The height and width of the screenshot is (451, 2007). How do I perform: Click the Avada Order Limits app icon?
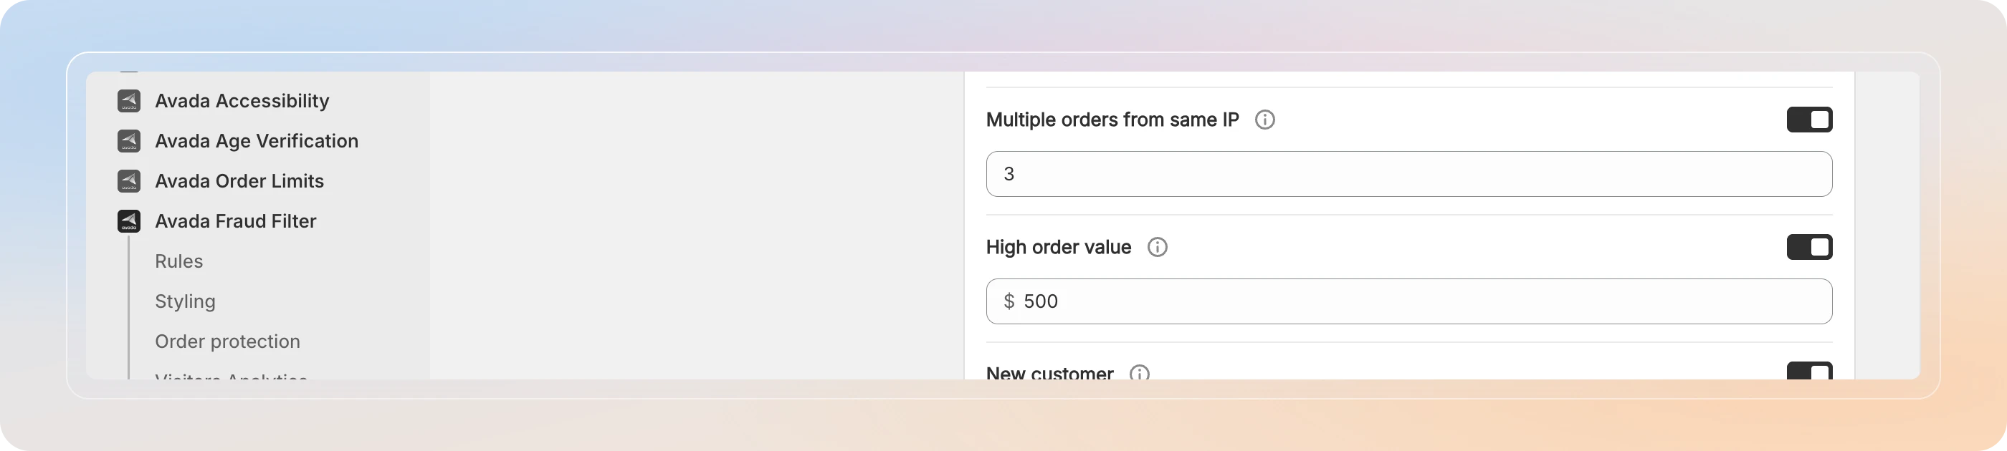[128, 181]
